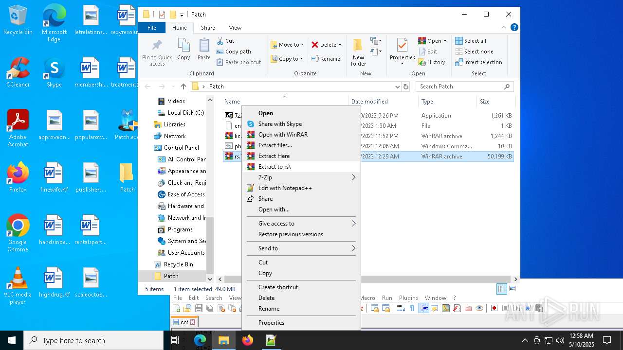Click Select none in the ribbon

474,52
